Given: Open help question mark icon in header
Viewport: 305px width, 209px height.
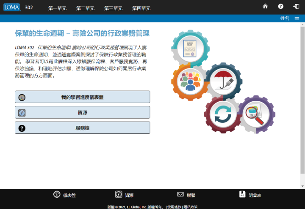Looking at the screenshot, I should point(280,6).
